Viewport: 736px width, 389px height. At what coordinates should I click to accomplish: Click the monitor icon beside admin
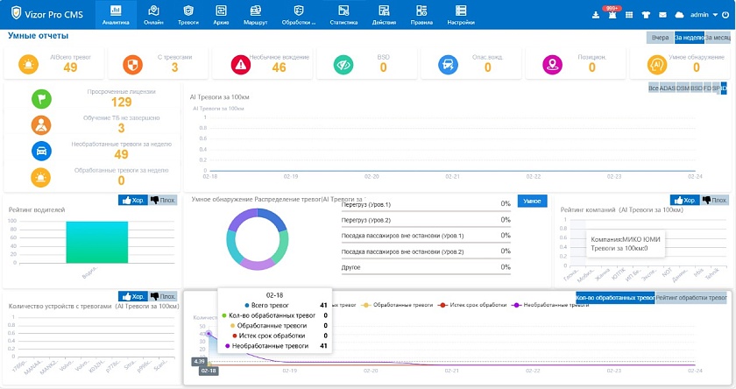click(x=681, y=15)
